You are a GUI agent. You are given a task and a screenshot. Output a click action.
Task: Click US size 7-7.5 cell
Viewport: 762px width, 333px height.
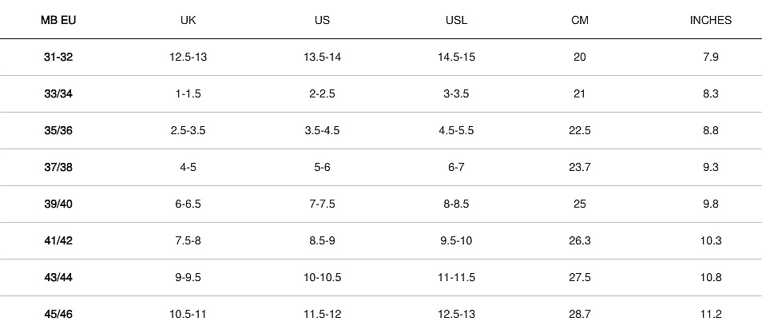pos(322,204)
